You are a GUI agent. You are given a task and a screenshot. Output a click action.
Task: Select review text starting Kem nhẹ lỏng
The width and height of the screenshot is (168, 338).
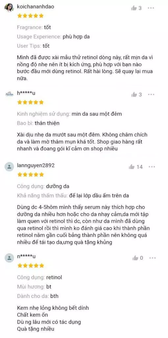click(53, 319)
